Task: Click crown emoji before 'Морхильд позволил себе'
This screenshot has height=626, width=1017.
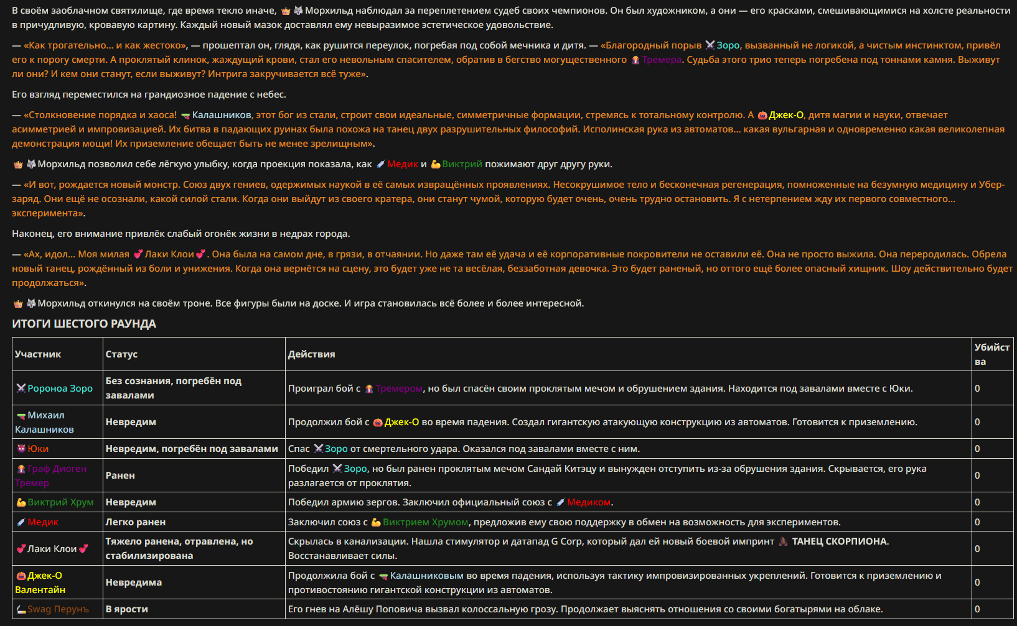Action: (x=18, y=165)
